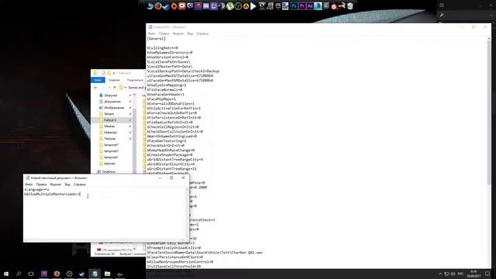The image size is (496, 279).
Task: Open the hamburger menu at the top right
Action: [442, 5]
